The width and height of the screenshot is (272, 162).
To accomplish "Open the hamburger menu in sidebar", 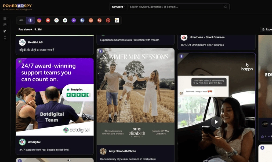I will pyautogui.click(x=5, y=18).
